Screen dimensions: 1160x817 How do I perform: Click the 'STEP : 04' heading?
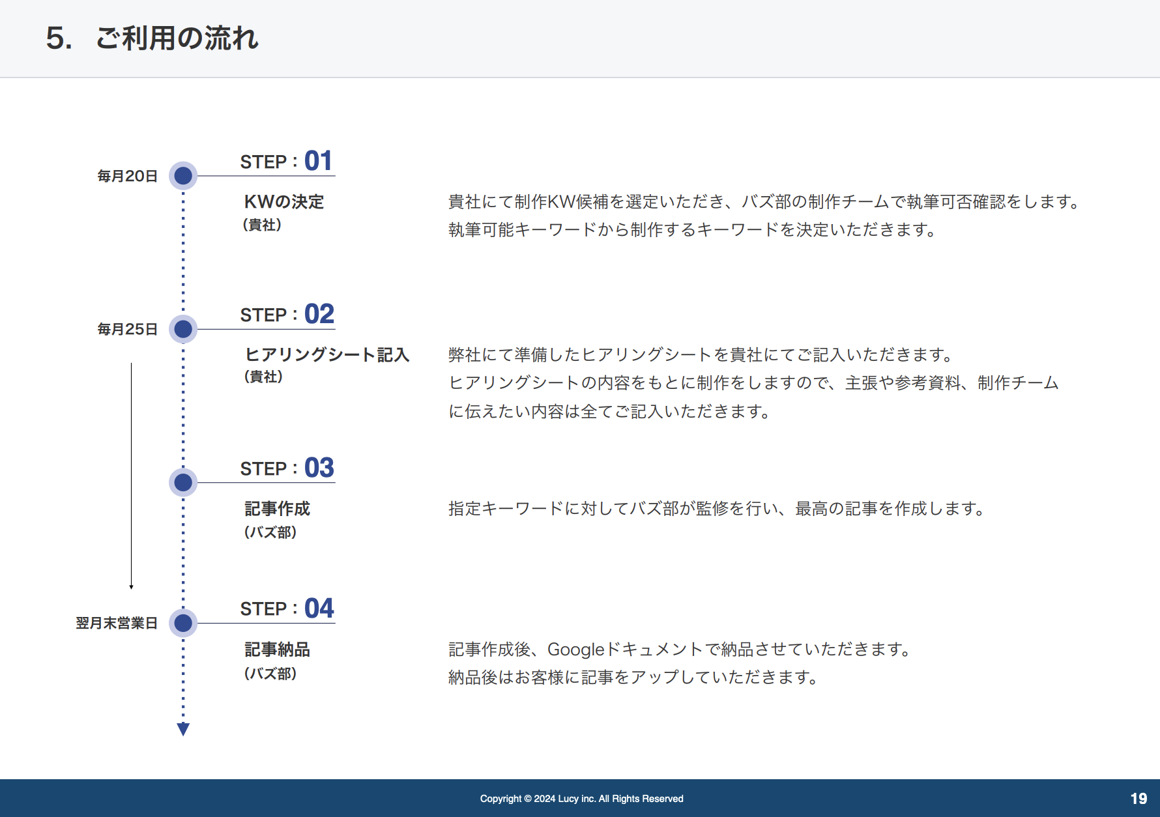pyautogui.click(x=287, y=609)
